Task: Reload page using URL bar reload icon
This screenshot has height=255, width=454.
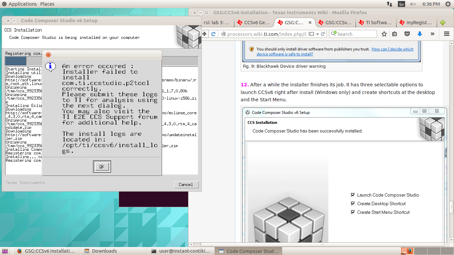Action: coord(323,34)
